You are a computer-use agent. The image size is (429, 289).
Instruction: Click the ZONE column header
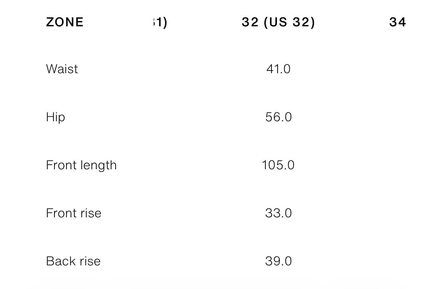coord(64,22)
